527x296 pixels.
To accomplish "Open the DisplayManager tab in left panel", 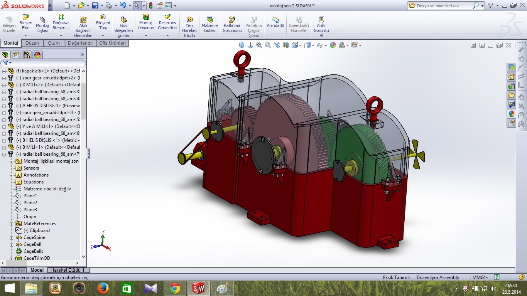I will 37,55.
